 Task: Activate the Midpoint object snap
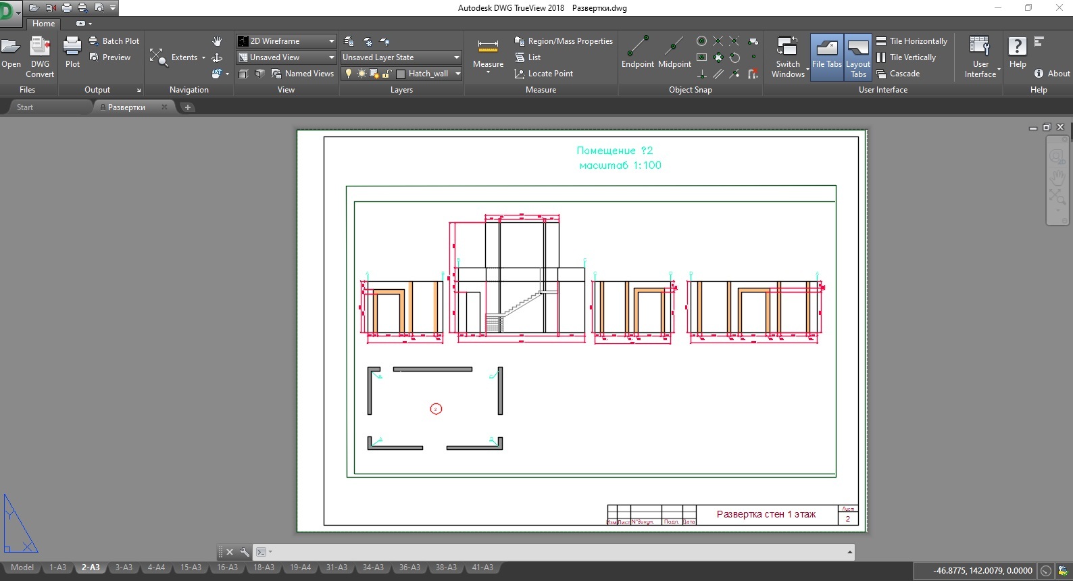(674, 53)
